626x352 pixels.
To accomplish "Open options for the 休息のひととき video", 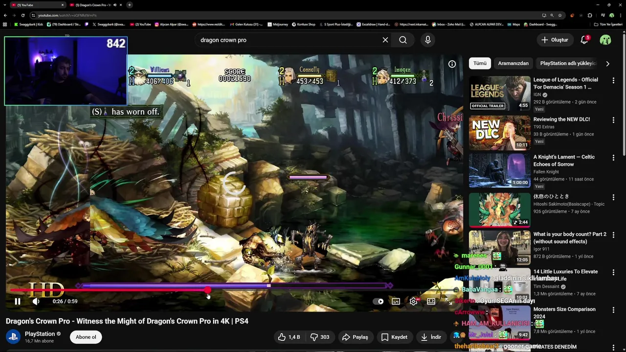I will pyautogui.click(x=613, y=197).
